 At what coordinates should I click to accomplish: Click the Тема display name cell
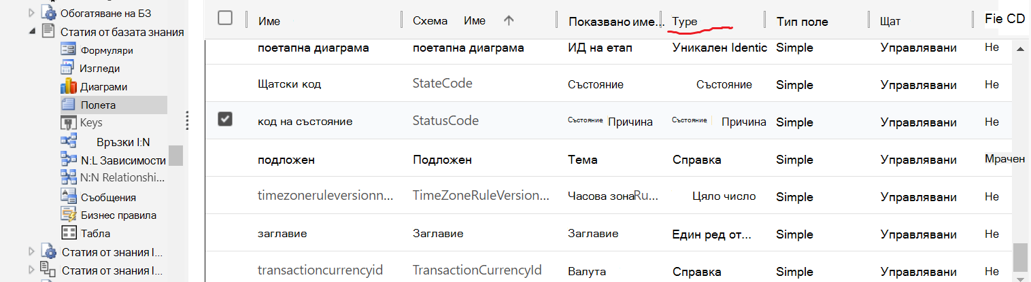tap(582, 160)
